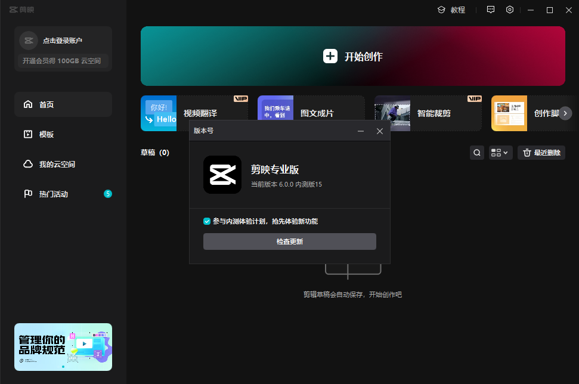
Task: Click the account avatar icon
Action: coord(28,41)
